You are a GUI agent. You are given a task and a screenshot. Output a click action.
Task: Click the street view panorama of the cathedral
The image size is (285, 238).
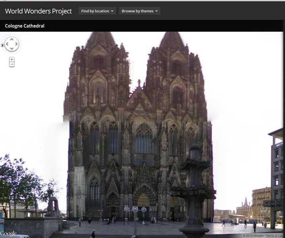142,135
